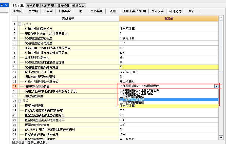Click value 2 for 基础锚固区内的构造柱箍筋数量

coord(169,33)
